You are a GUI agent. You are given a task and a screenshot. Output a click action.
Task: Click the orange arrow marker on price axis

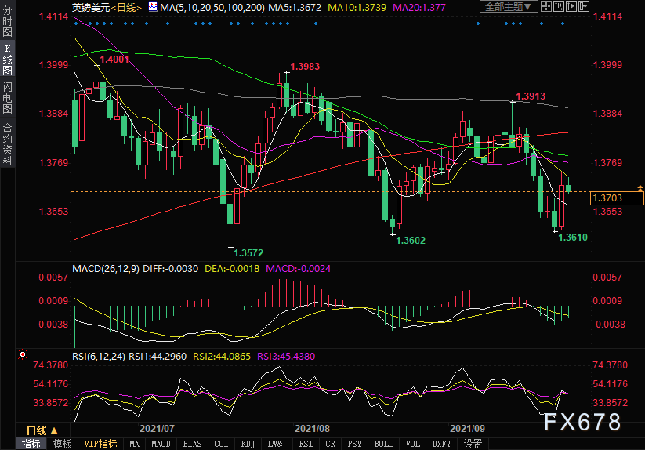(x=640, y=187)
